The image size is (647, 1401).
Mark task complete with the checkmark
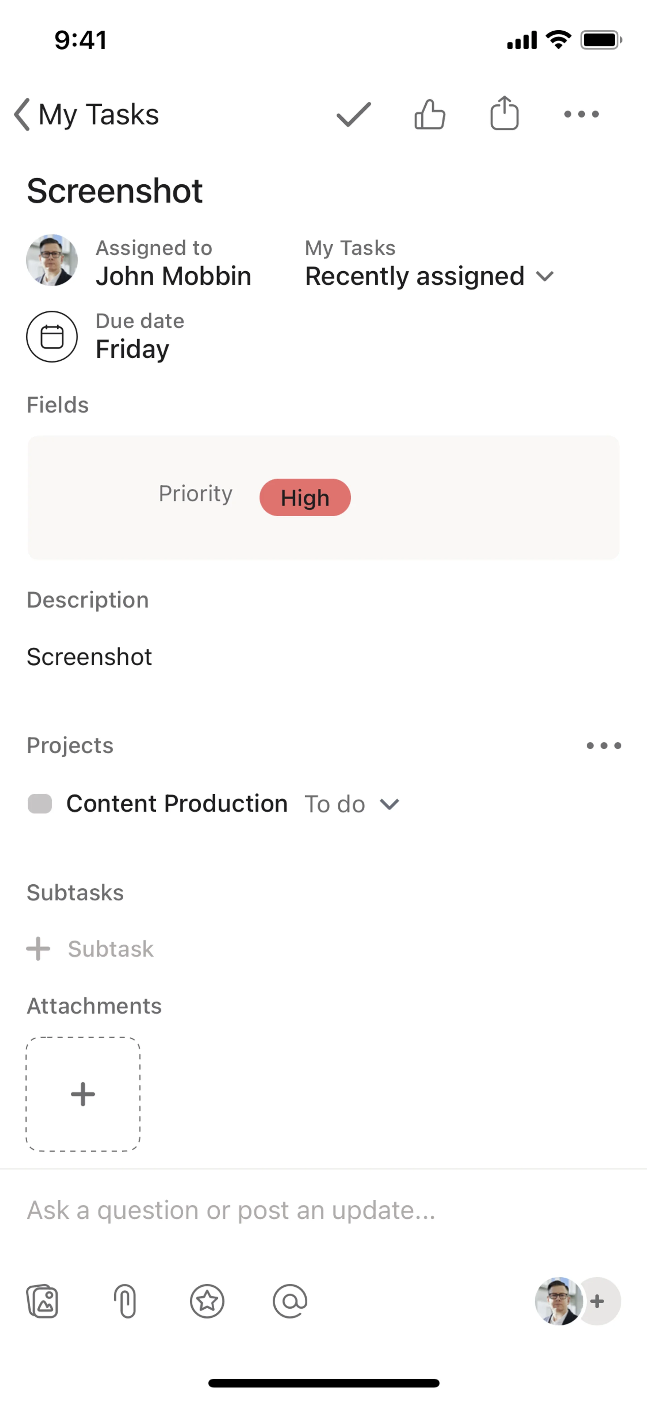pos(353,114)
